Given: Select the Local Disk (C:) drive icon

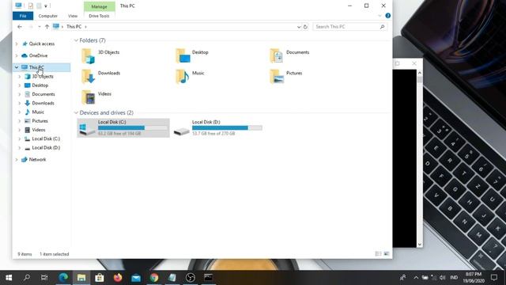Looking at the screenshot, I should 87,129.
